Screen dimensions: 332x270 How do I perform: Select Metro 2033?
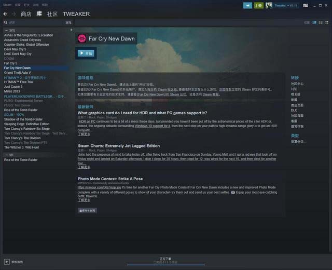[12, 91]
